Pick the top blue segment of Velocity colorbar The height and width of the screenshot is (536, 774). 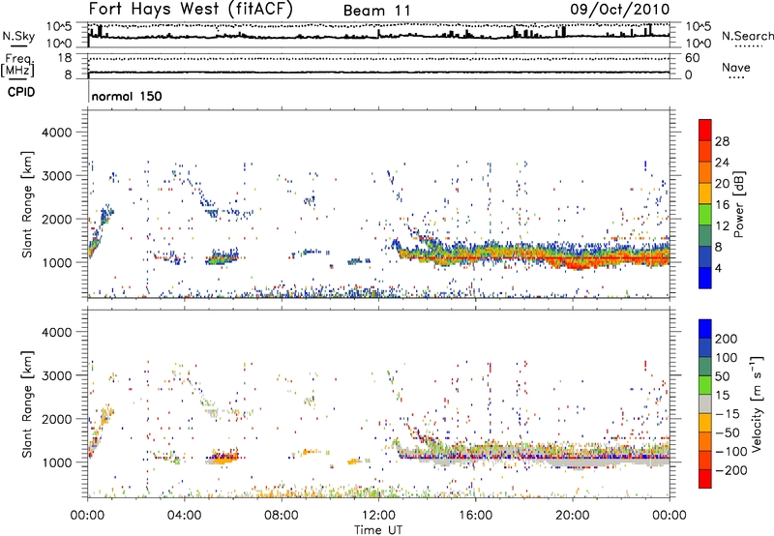pyautogui.click(x=705, y=329)
